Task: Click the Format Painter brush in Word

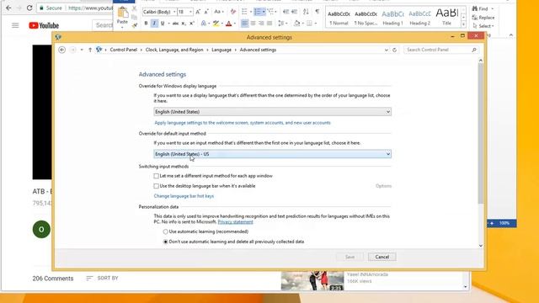Action: click(135, 24)
